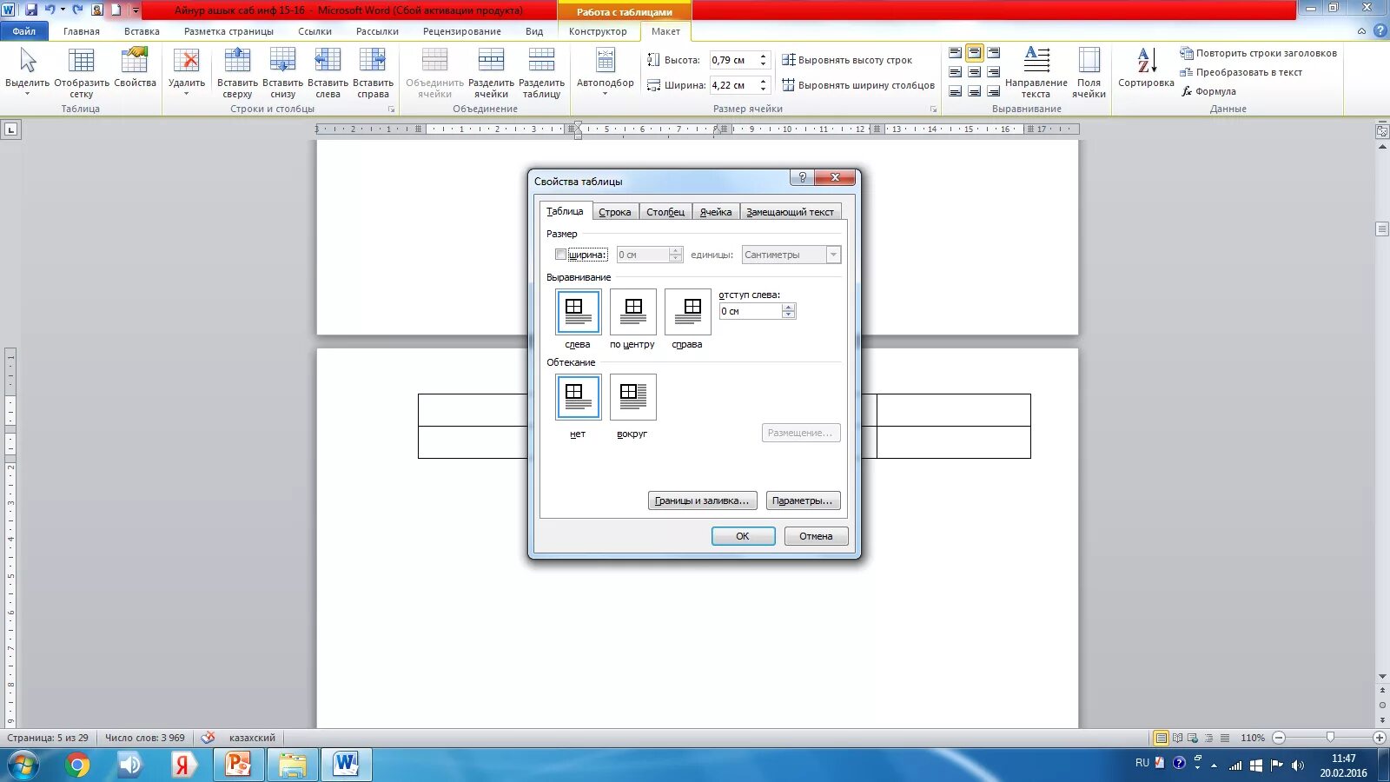
Task: Select align bottom right cell alignment
Action: point(993,91)
